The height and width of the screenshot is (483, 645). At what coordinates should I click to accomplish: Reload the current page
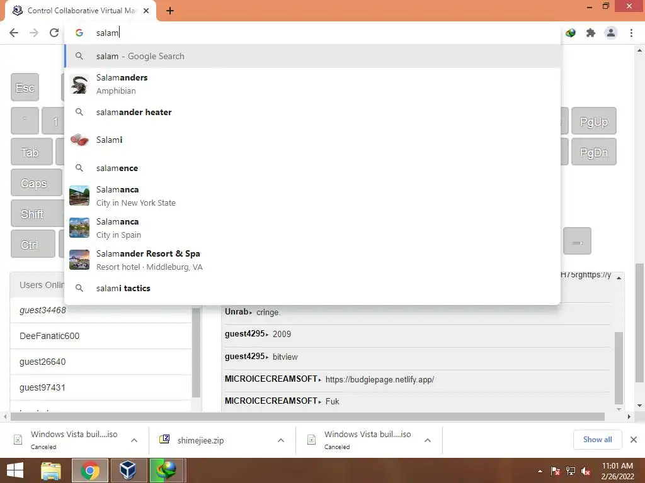click(x=54, y=33)
